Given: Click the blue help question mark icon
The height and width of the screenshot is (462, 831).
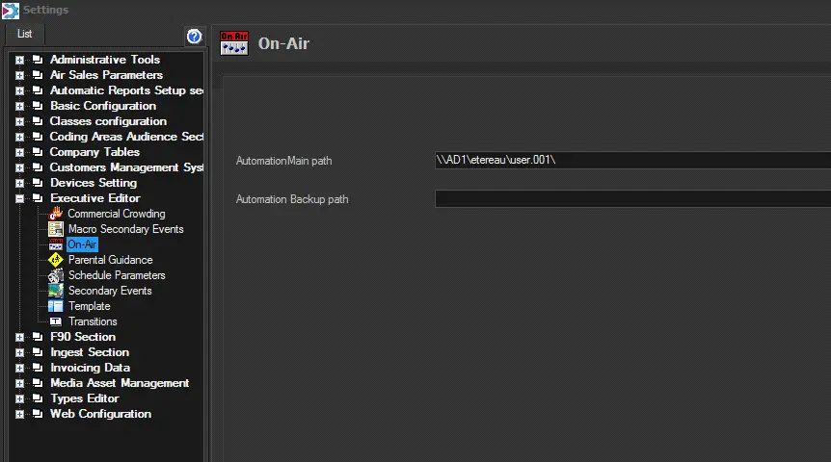Looking at the screenshot, I should (x=194, y=36).
